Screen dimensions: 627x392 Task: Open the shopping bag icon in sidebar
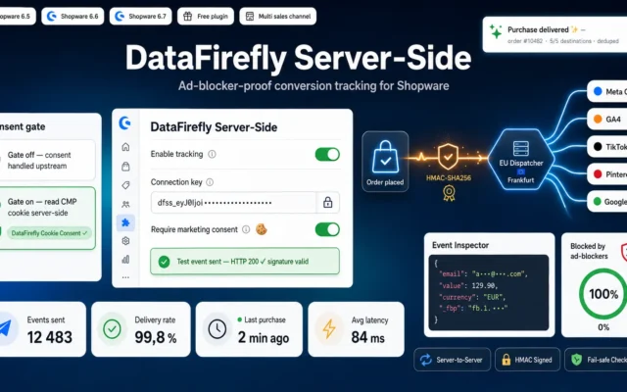125,166
